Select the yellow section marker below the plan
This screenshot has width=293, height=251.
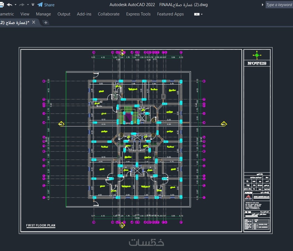(122, 225)
